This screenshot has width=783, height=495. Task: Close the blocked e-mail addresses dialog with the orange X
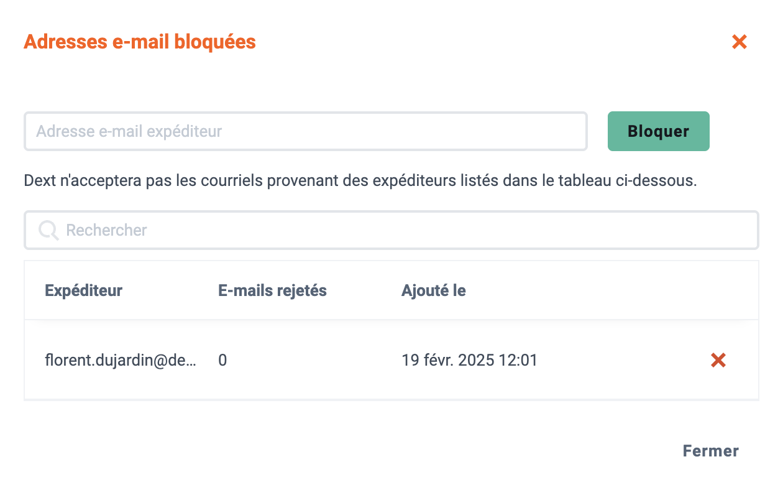pyautogui.click(x=739, y=42)
